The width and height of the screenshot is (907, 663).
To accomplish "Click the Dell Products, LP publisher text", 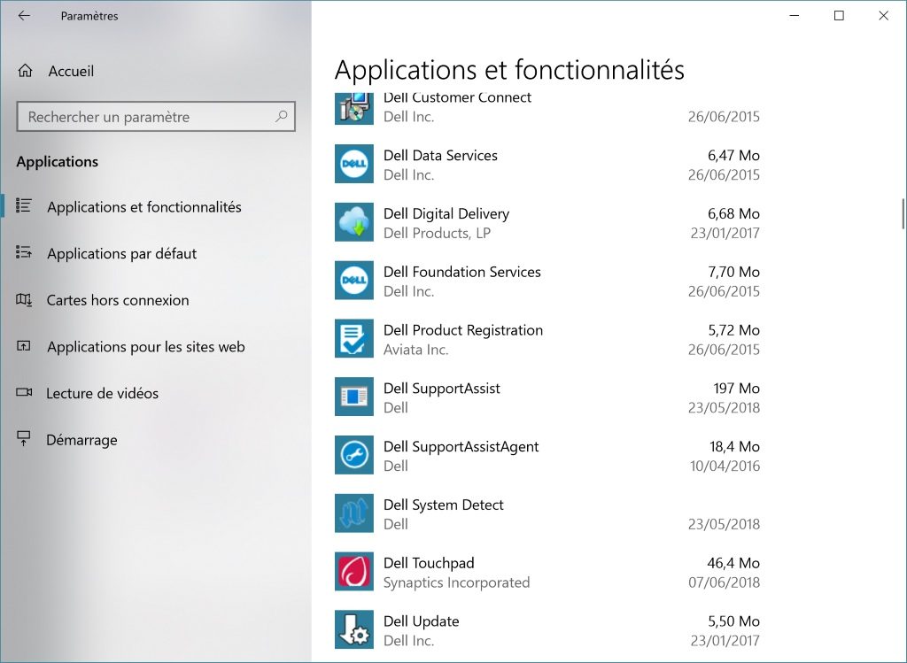I will (x=437, y=233).
